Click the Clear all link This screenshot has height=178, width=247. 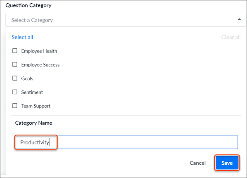click(231, 37)
